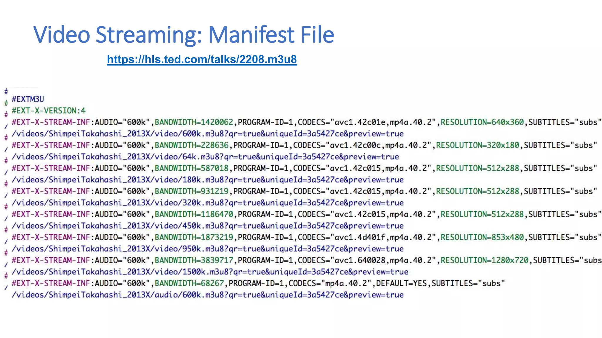Click DEFAULT=YES attribute text
The height and width of the screenshot is (338, 602).
click(x=402, y=283)
